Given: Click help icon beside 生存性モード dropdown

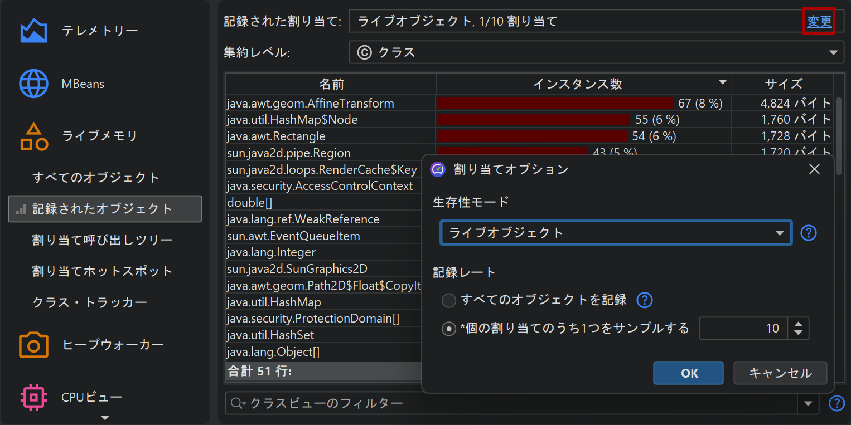Looking at the screenshot, I should tap(808, 233).
